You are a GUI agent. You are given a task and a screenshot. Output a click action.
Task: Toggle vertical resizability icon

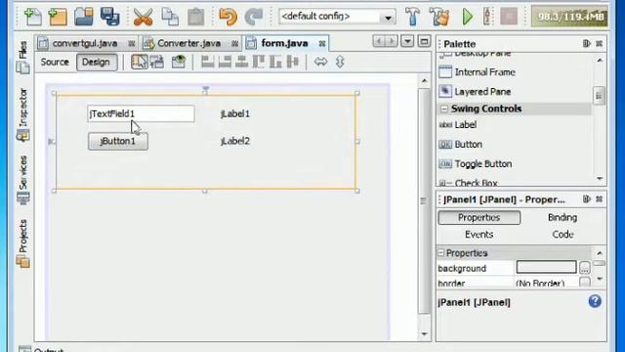pos(340,62)
